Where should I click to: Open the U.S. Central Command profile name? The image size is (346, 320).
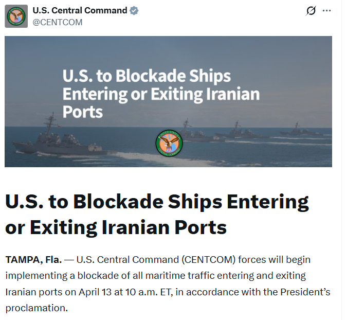[x=80, y=10]
